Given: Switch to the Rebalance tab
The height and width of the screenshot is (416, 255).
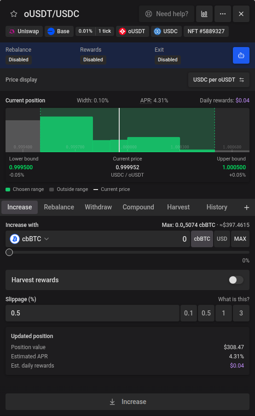Looking at the screenshot, I should [x=59, y=207].
